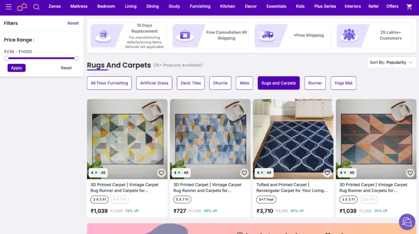Open the Mattress menu in navigation
Image resolution: width=419 pixels, height=234 pixels.
[79, 6]
